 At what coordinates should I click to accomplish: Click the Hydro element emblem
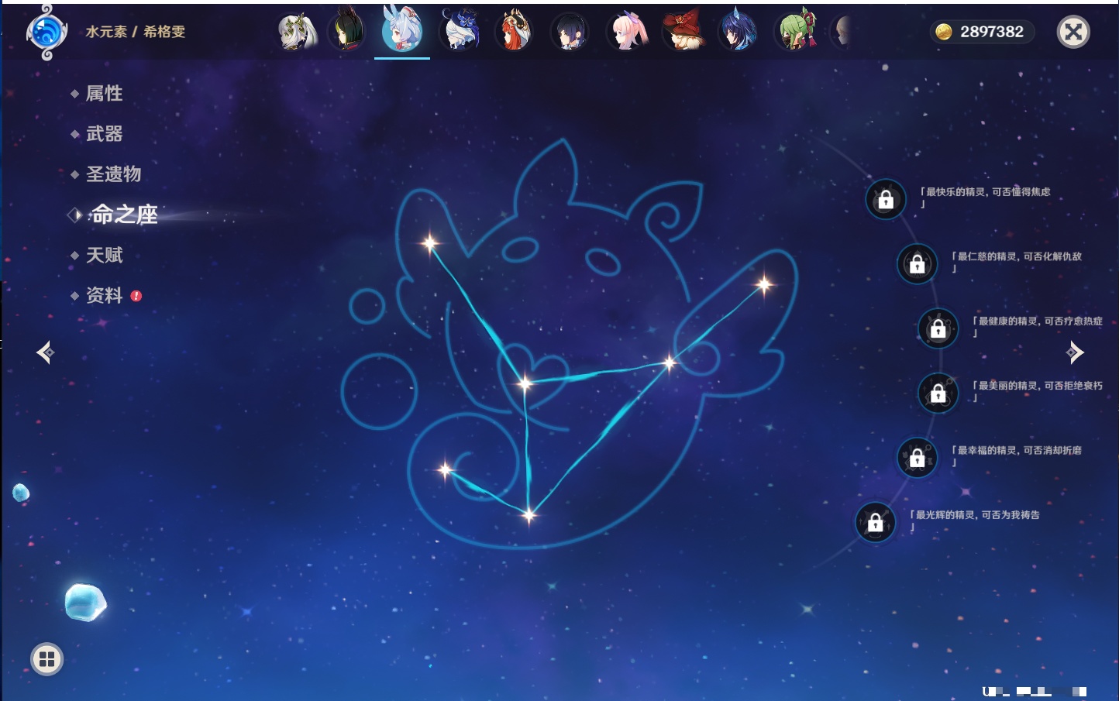pos(46,32)
